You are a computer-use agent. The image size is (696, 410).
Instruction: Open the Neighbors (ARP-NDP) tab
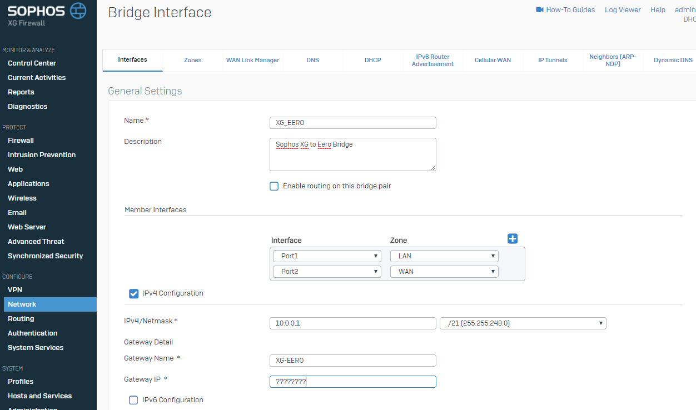click(x=613, y=60)
